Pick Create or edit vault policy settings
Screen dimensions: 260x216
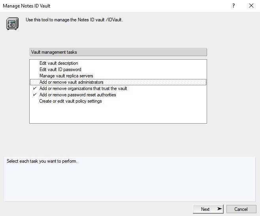[x=70, y=101]
